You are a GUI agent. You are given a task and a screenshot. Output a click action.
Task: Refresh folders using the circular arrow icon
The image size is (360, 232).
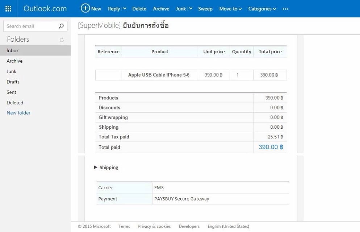[x=62, y=40]
